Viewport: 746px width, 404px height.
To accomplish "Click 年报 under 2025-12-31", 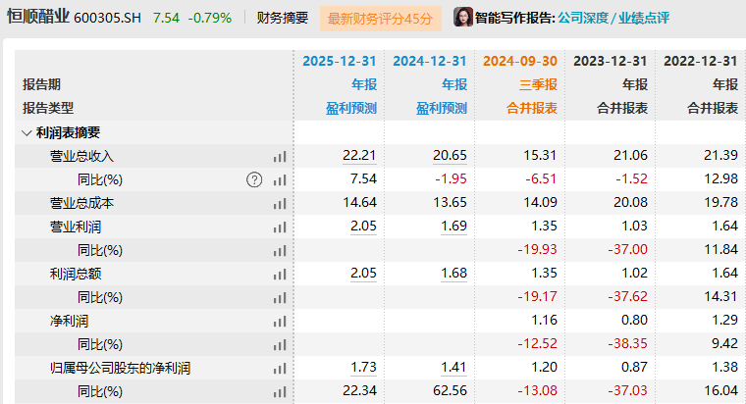I will coord(364,84).
